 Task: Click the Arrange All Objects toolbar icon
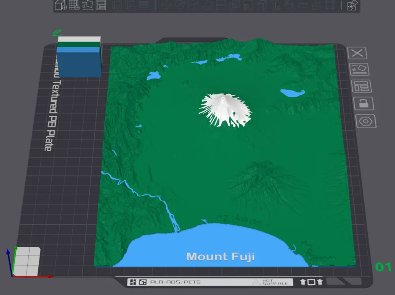(x=101, y=5)
